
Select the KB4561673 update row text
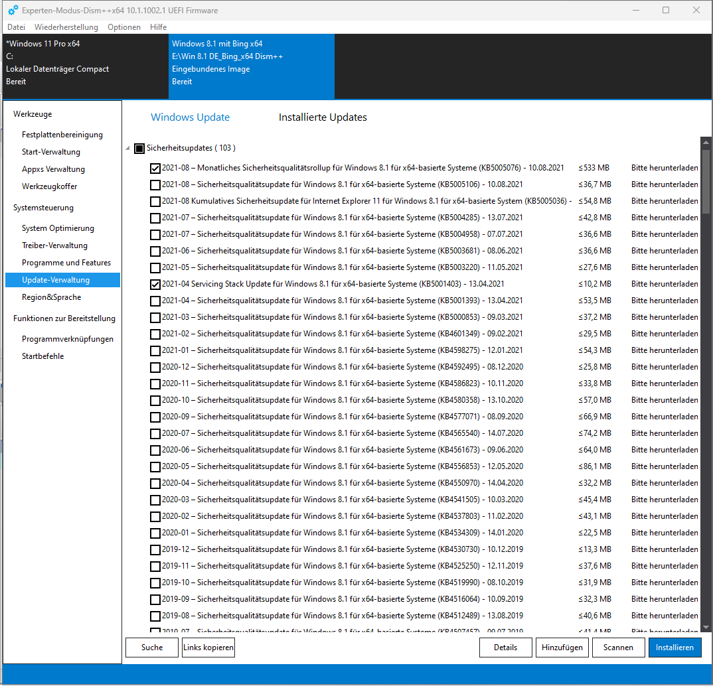click(x=343, y=449)
